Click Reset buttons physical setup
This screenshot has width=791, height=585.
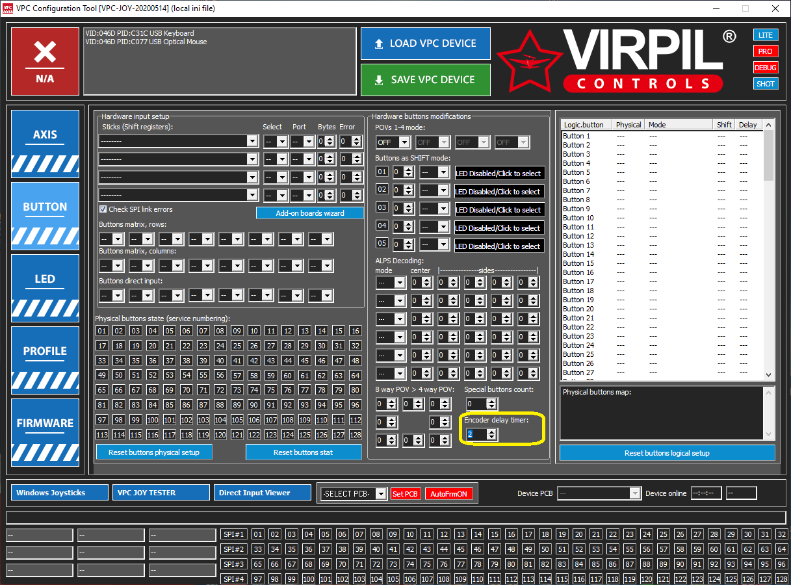click(x=154, y=452)
